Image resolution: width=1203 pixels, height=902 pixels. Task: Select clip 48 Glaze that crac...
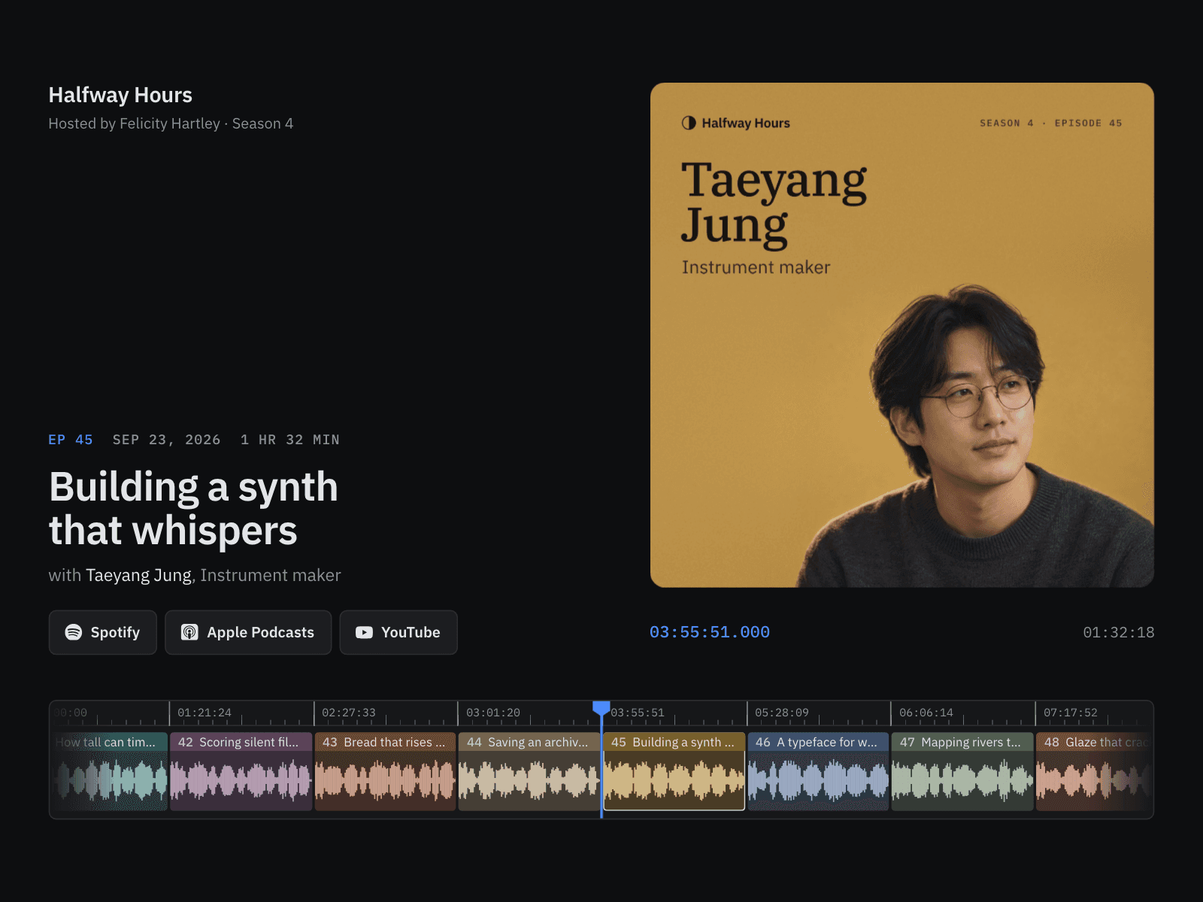1094,771
